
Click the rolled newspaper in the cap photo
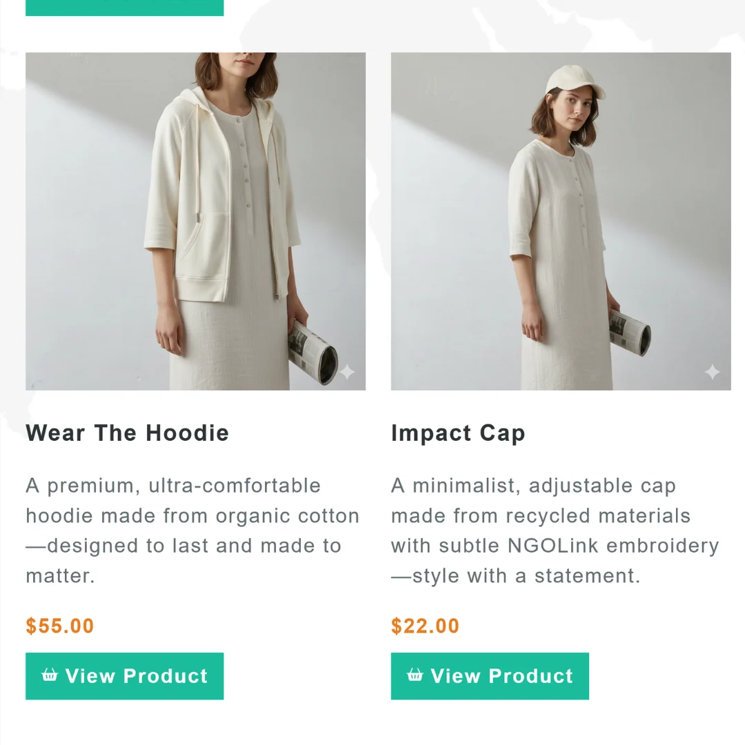coord(629,332)
